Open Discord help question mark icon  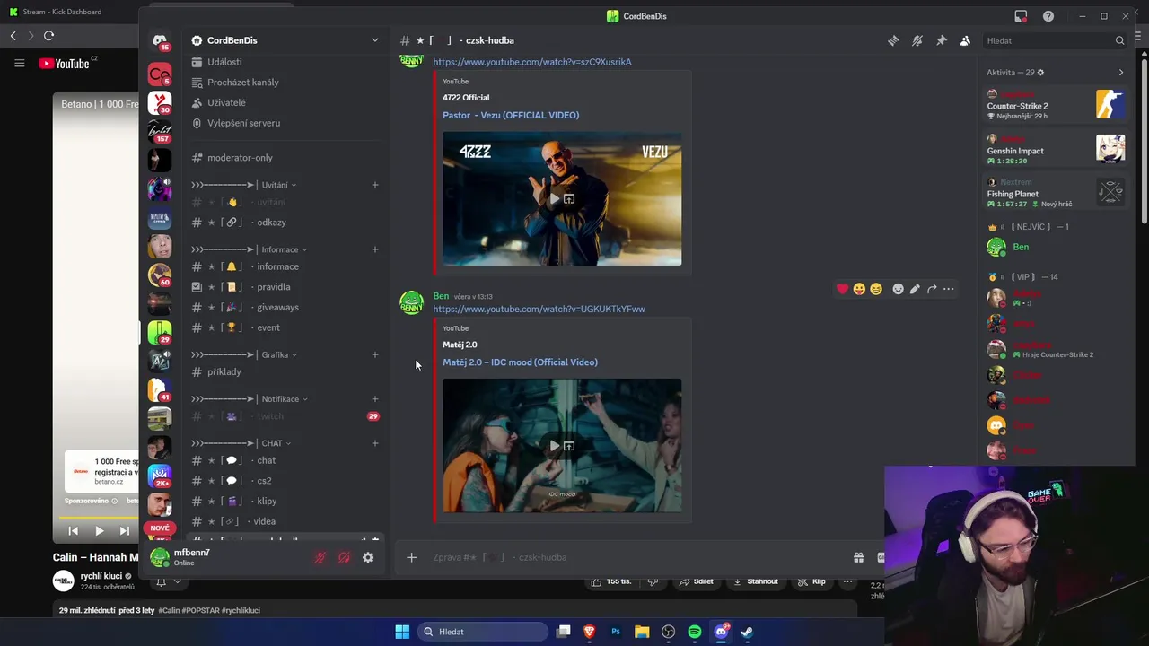click(1048, 16)
